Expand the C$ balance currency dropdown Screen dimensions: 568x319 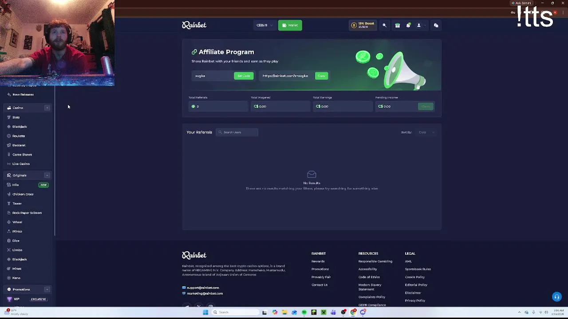tap(264, 25)
